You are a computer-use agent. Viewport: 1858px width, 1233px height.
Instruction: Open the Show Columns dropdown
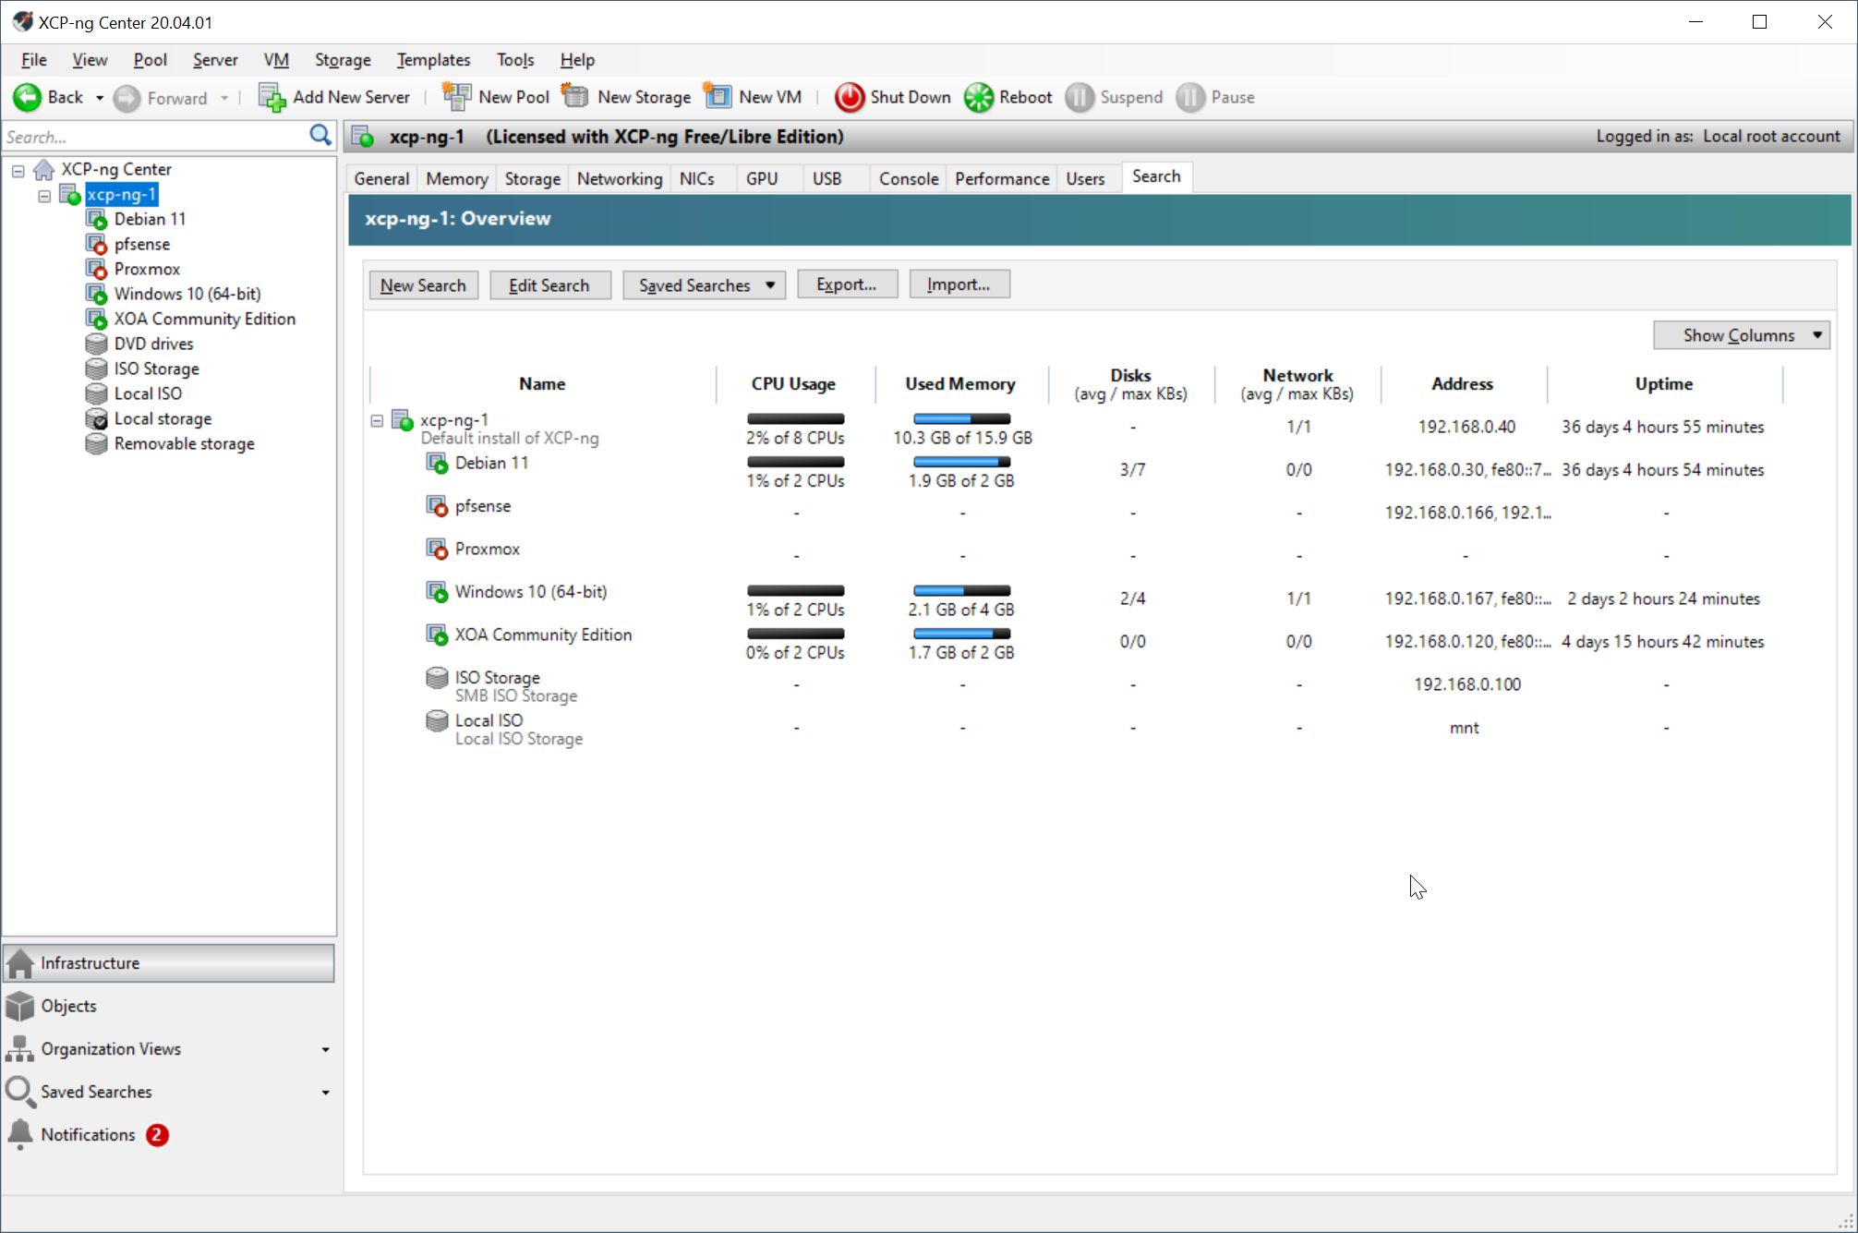click(1741, 335)
